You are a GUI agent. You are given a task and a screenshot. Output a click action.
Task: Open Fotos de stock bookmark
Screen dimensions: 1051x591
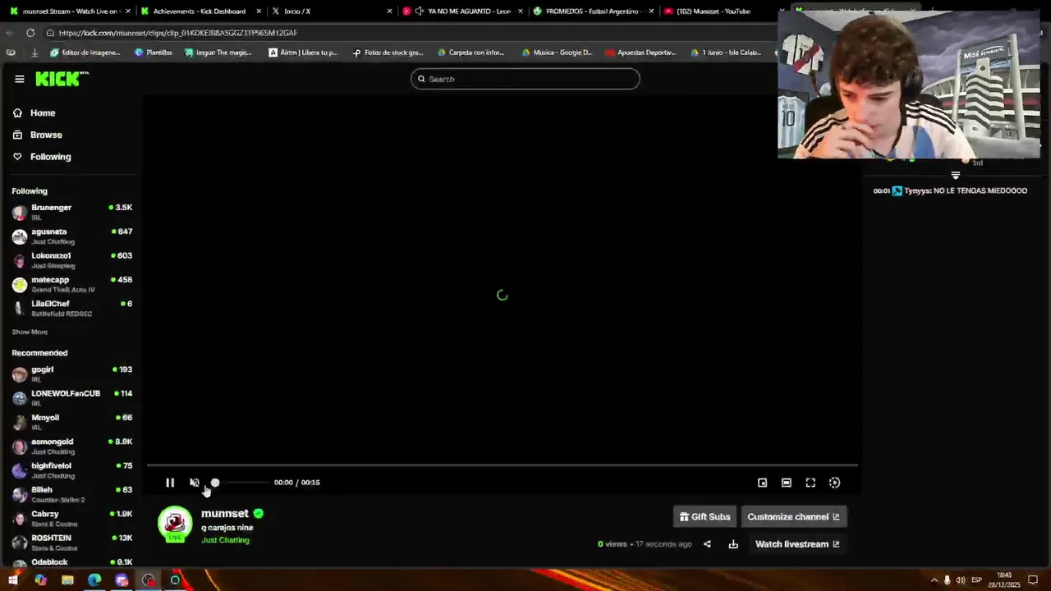(388, 53)
